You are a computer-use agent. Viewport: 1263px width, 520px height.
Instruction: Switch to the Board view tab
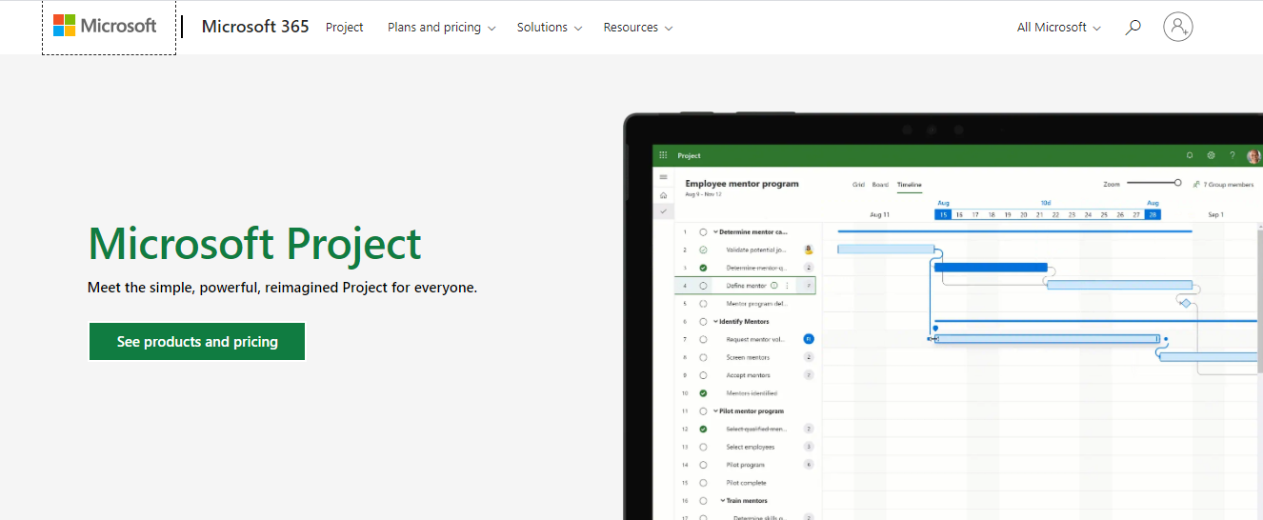880,185
